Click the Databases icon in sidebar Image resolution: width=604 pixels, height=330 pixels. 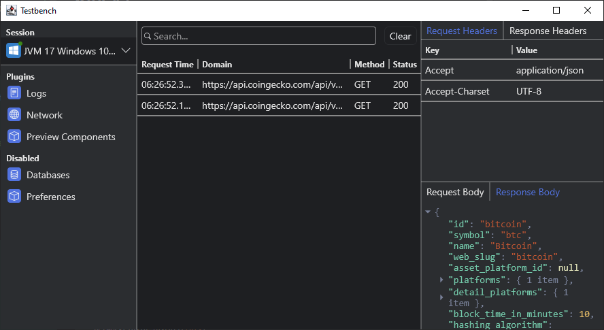point(14,175)
